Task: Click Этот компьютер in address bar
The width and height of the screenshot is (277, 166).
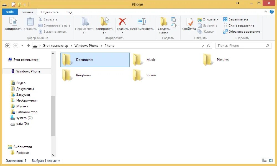Action: (56, 46)
